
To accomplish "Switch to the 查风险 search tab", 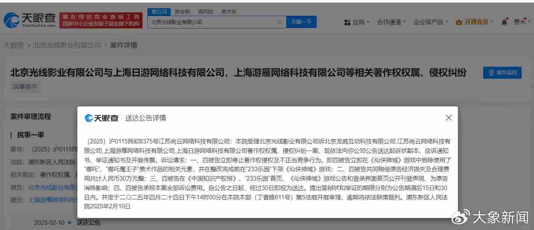I will pyautogui.click(x=205, y=12).
